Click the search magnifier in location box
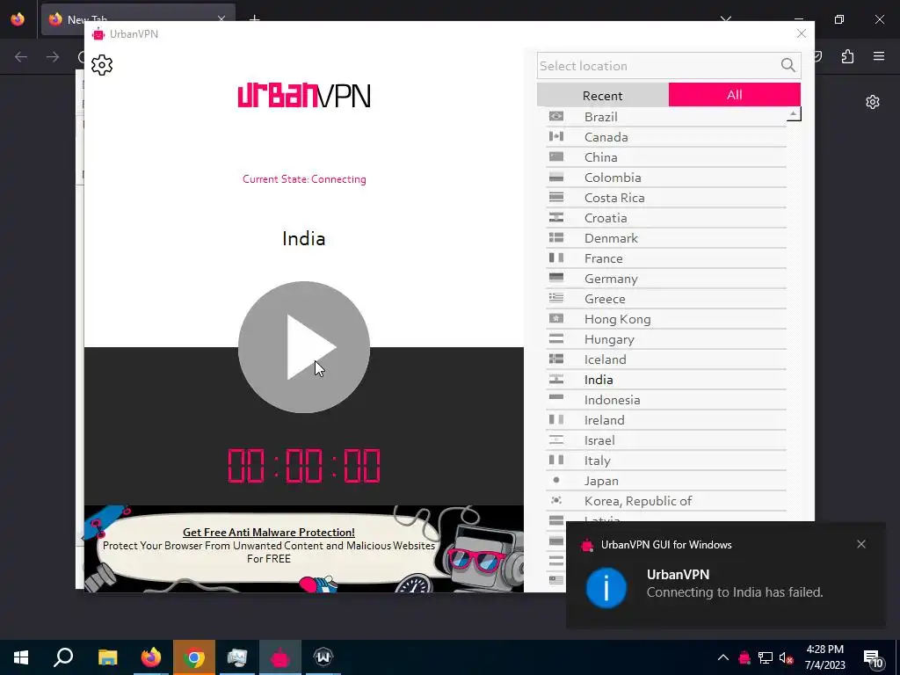Screen dimensions: 900x675 [x=788, y=65]
